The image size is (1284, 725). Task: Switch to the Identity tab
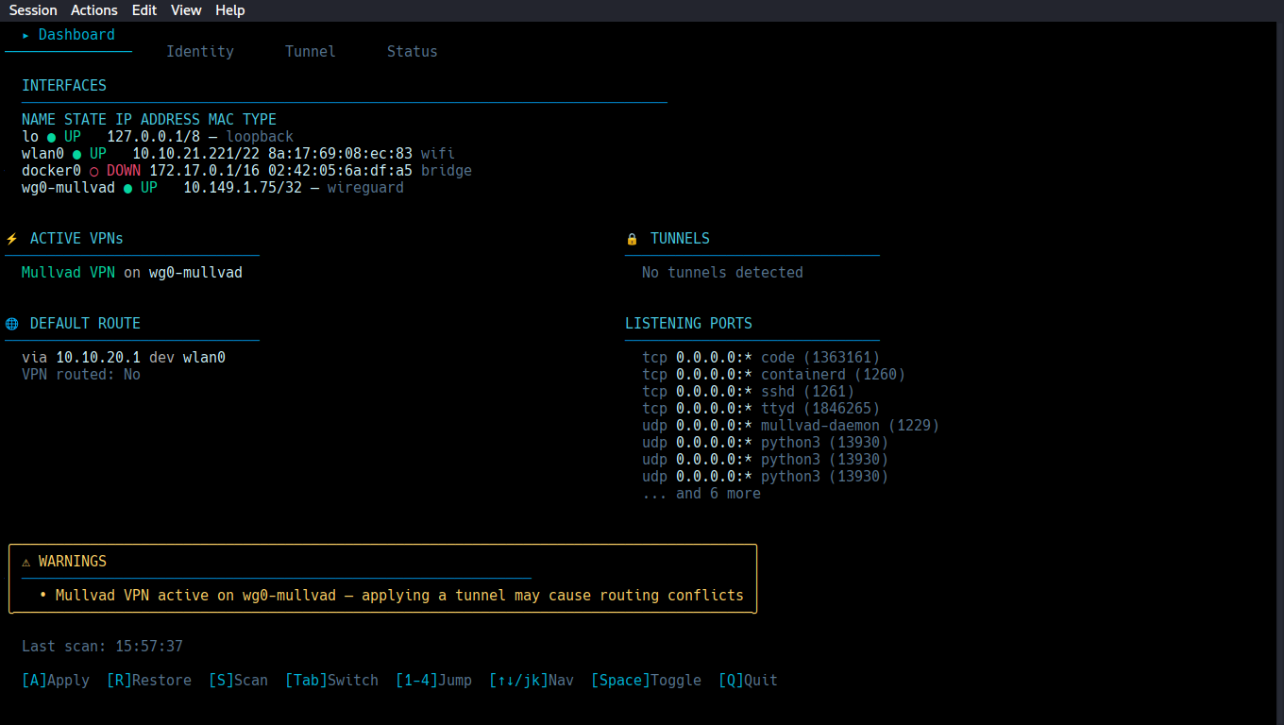tap(200, 52)
